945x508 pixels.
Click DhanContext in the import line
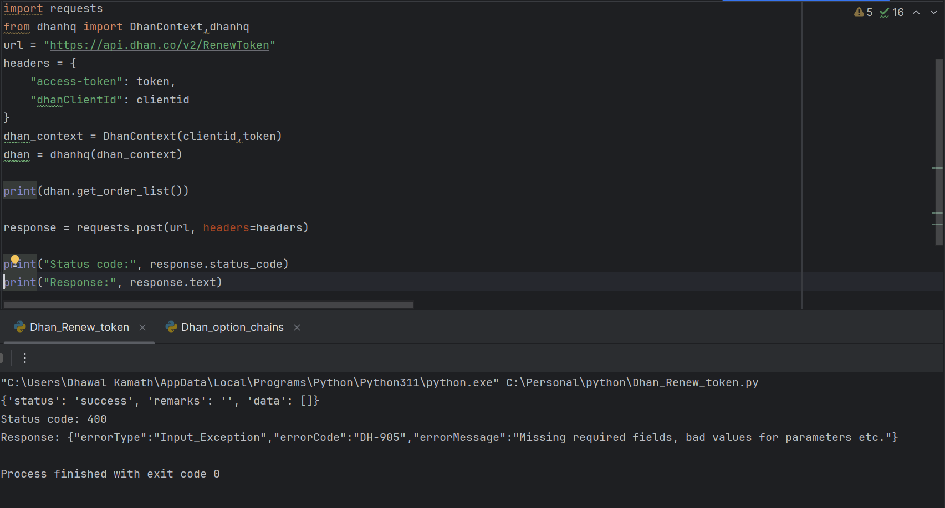pos(166,27)
